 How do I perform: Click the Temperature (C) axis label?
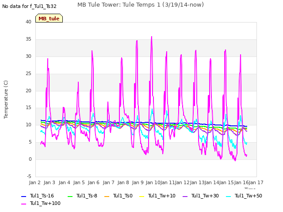click(6, 99)
